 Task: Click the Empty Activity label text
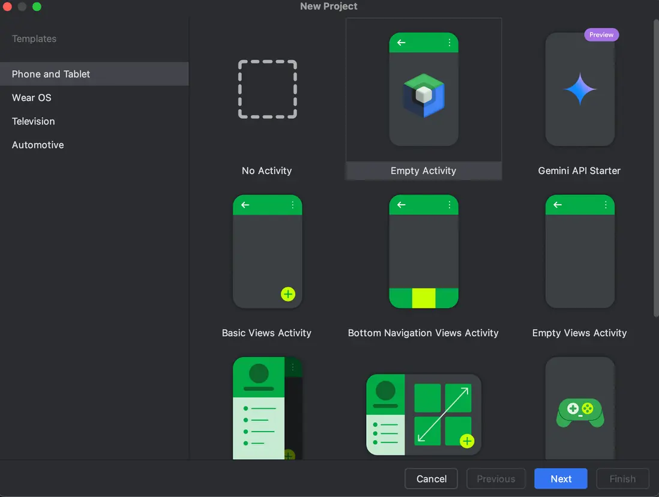click(423, 170)
